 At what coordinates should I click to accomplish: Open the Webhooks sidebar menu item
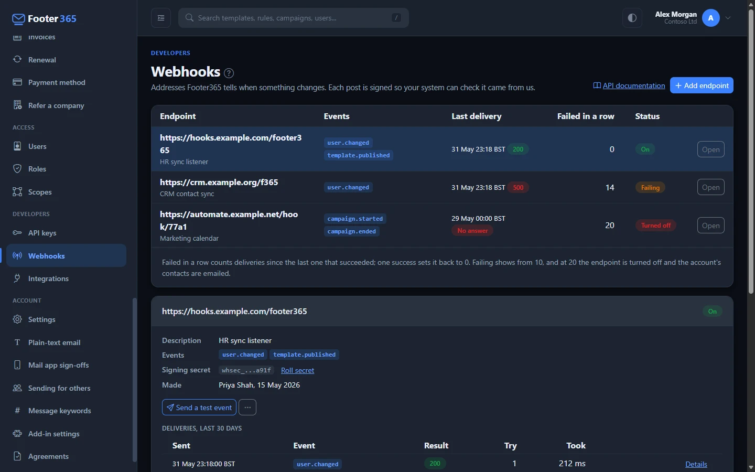pos(66,255)
